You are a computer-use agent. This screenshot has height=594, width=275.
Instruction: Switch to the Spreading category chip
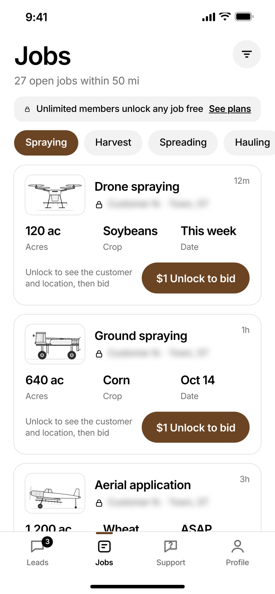tap(183, 143)
